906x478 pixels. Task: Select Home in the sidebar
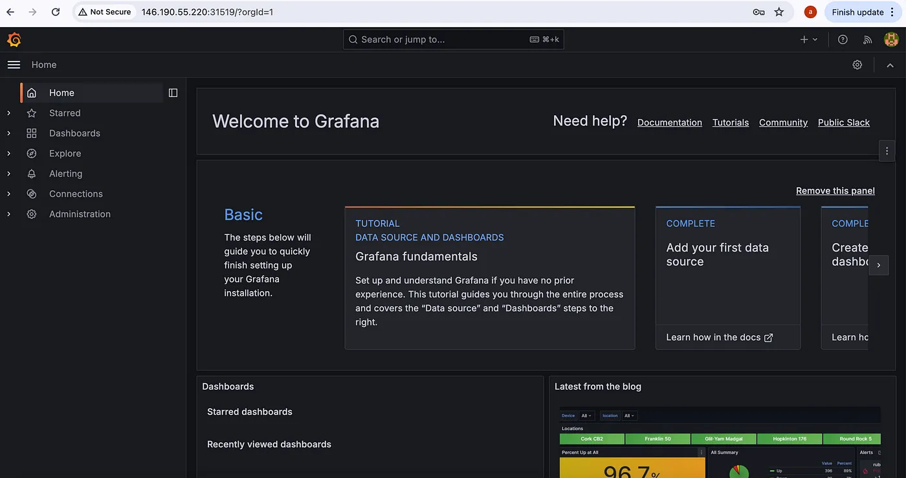[91, 93]
